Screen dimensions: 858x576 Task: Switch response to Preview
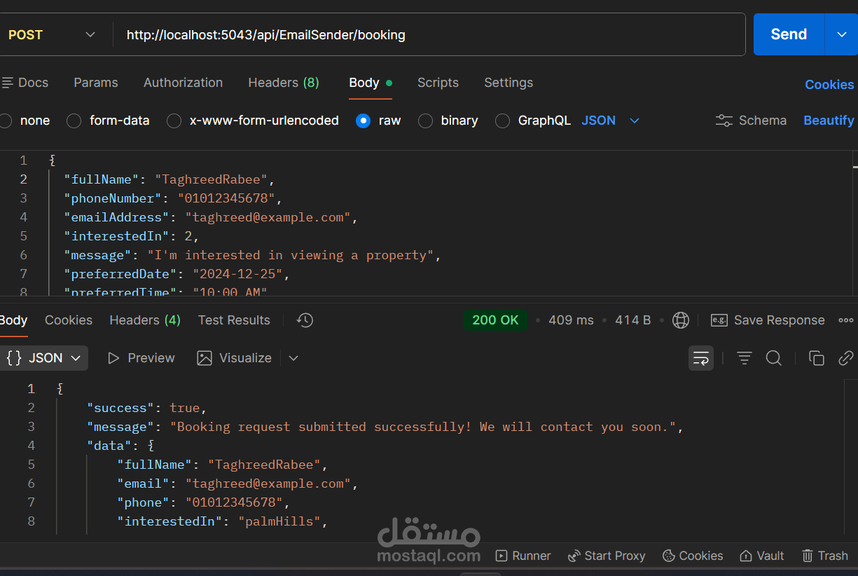pyautogui.click(x=141, y=358)
